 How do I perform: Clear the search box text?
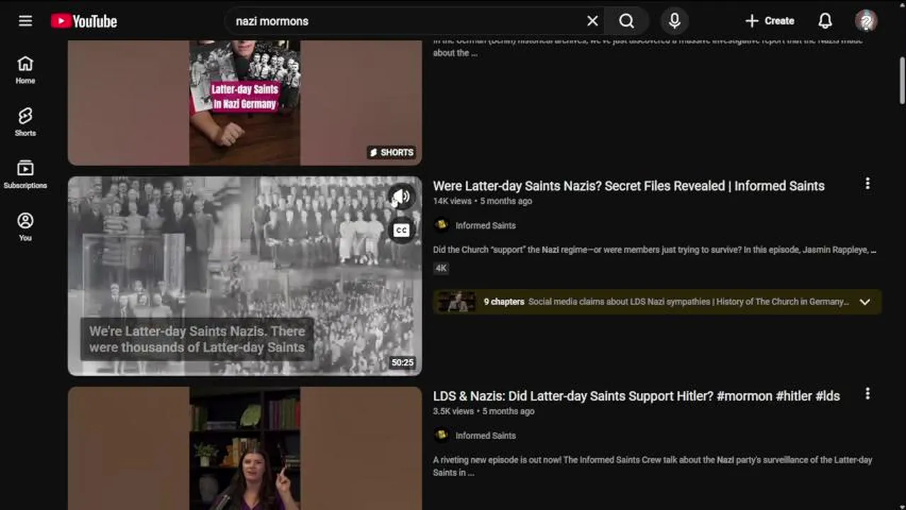click(x=593, y=21)
